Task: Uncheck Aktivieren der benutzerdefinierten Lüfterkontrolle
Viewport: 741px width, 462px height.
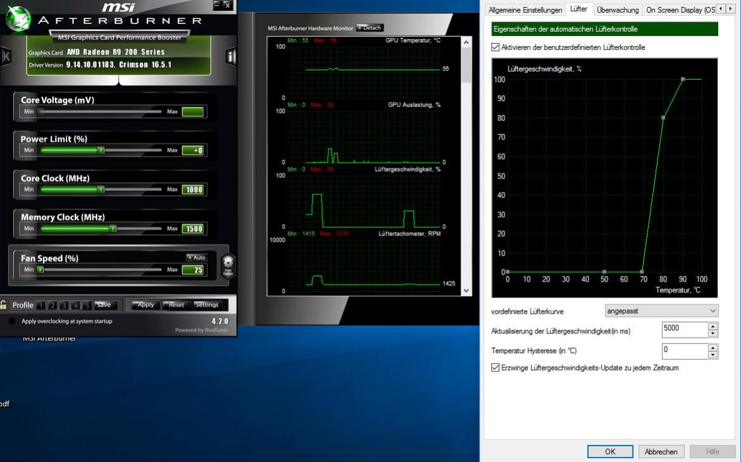Action: point(495,47)
